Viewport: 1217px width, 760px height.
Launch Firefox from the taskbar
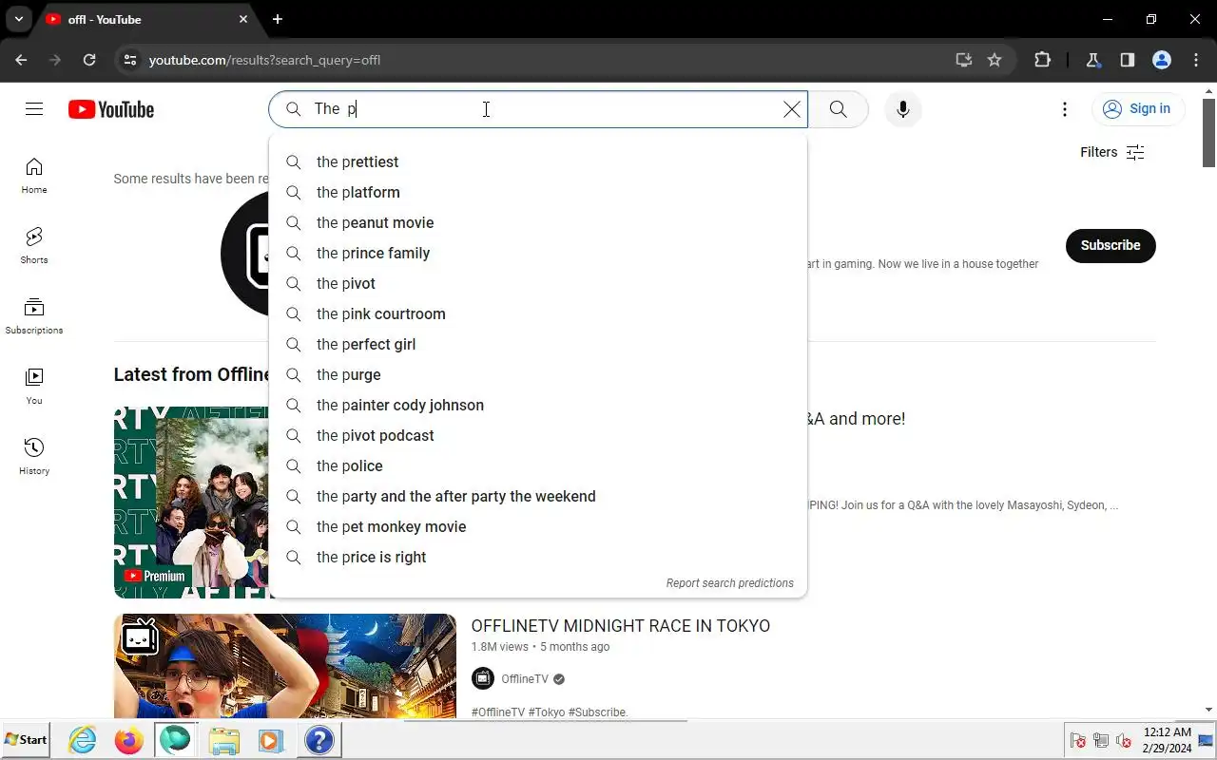[x=129, y=740]
